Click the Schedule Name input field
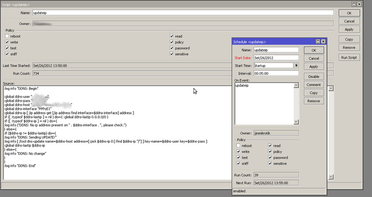Screen dimensions: 372x197 [276, 50]
